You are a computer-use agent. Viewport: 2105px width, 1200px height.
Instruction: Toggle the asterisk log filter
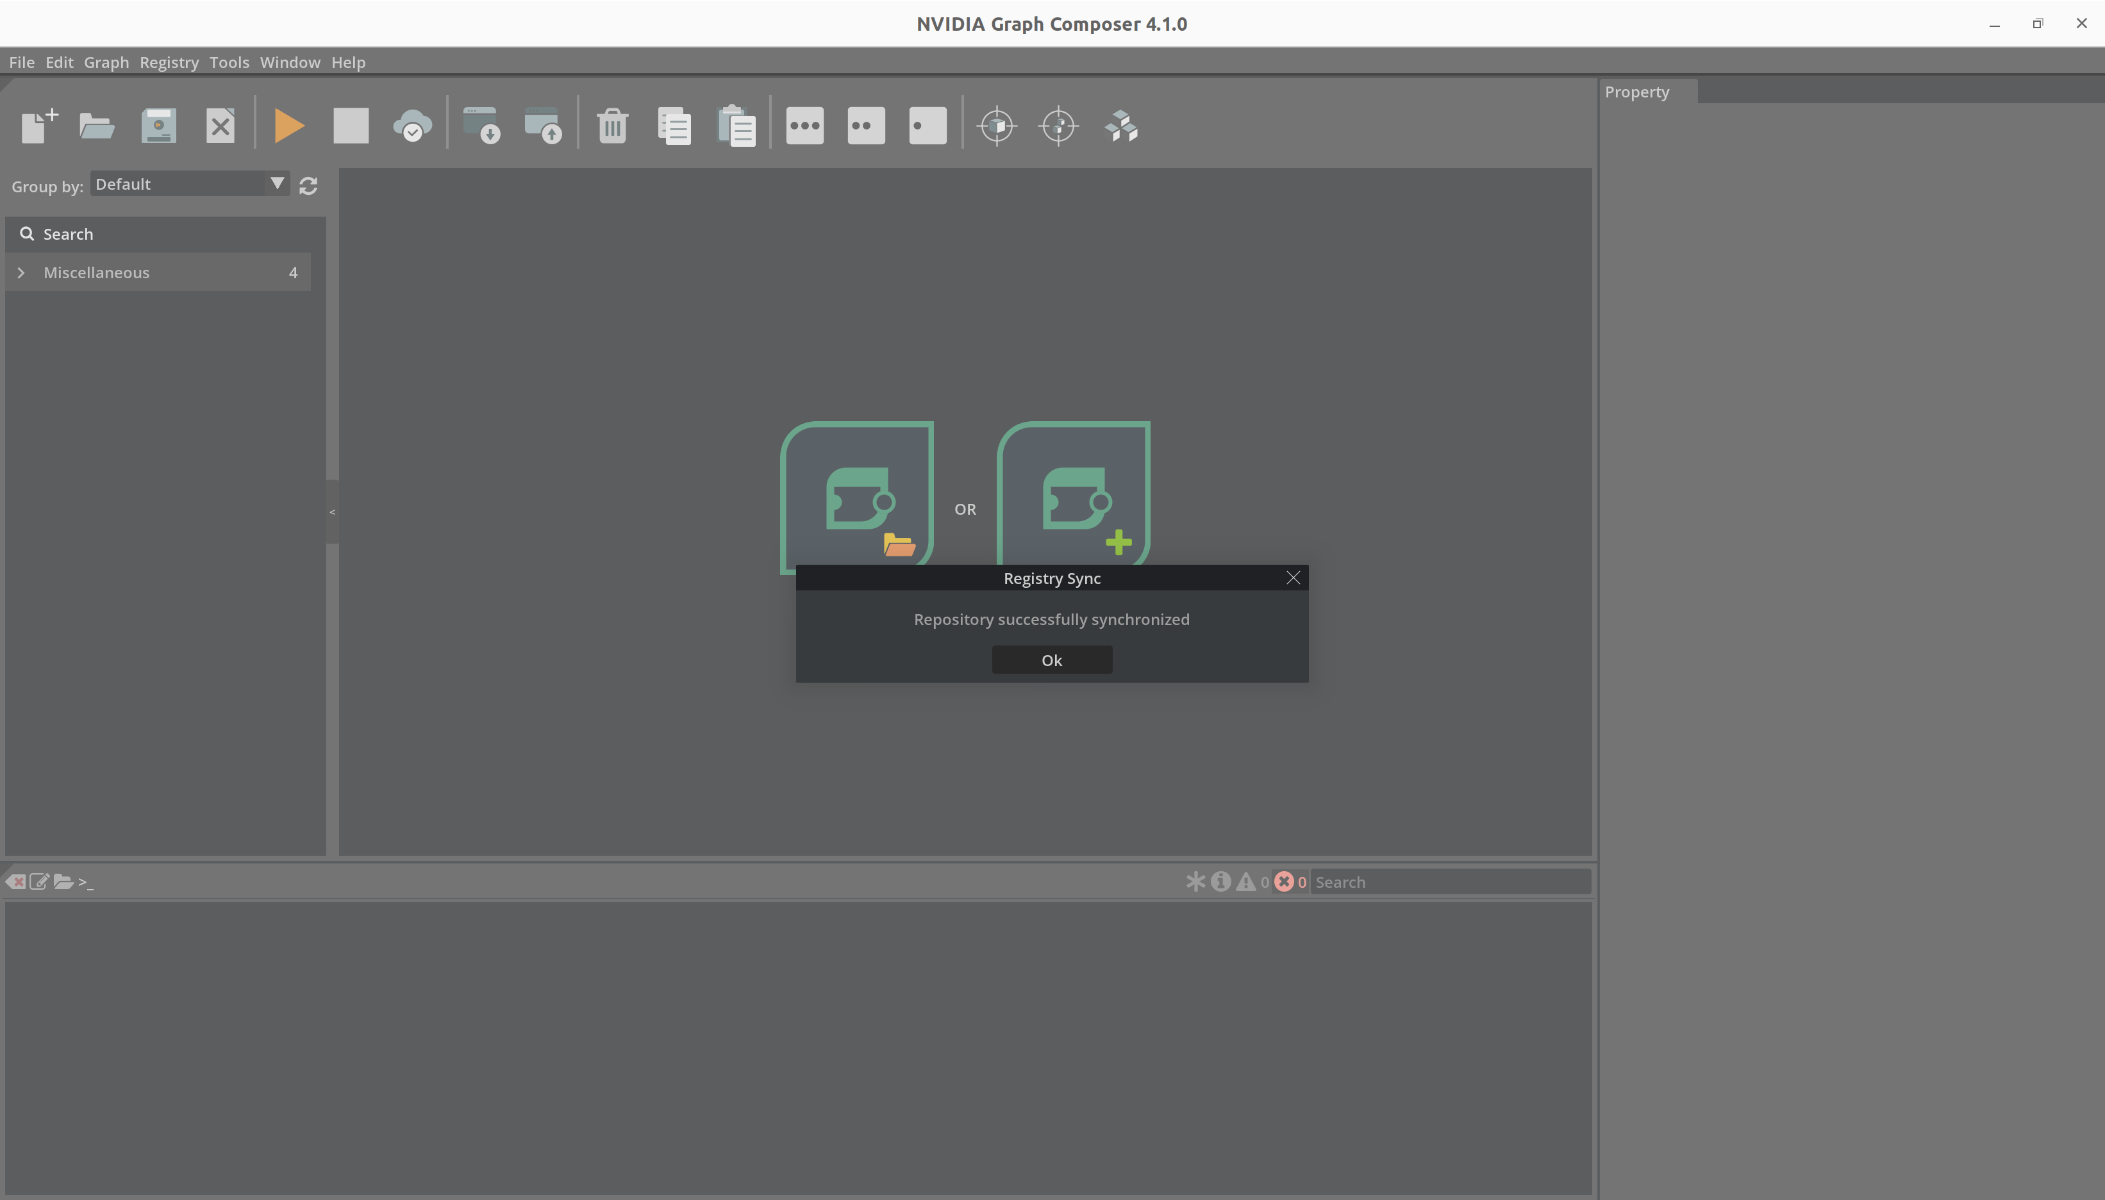tap(1195, 881)
